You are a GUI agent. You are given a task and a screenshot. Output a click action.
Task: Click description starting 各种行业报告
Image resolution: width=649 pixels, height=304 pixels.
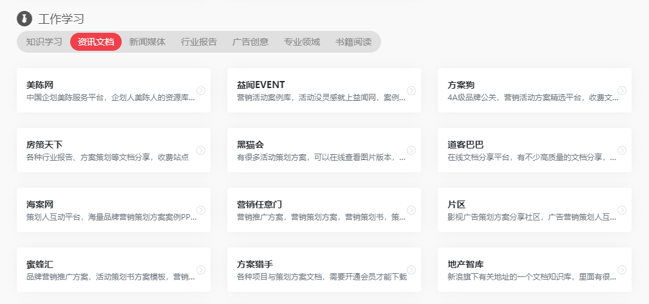(108, 157)
